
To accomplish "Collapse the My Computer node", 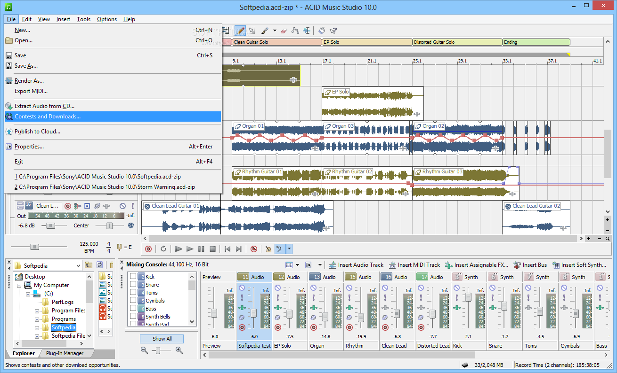I will (19, 285).
